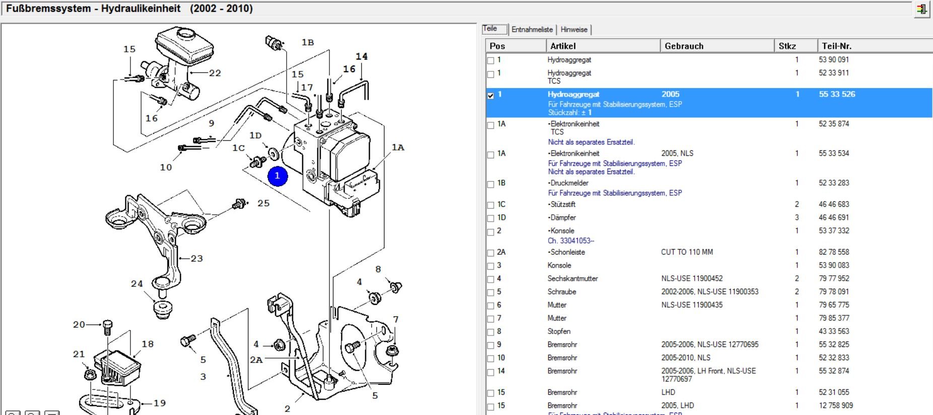Click callout 2A in the diagram
Screen dimensions: 933x415
[x=256, y=360]
